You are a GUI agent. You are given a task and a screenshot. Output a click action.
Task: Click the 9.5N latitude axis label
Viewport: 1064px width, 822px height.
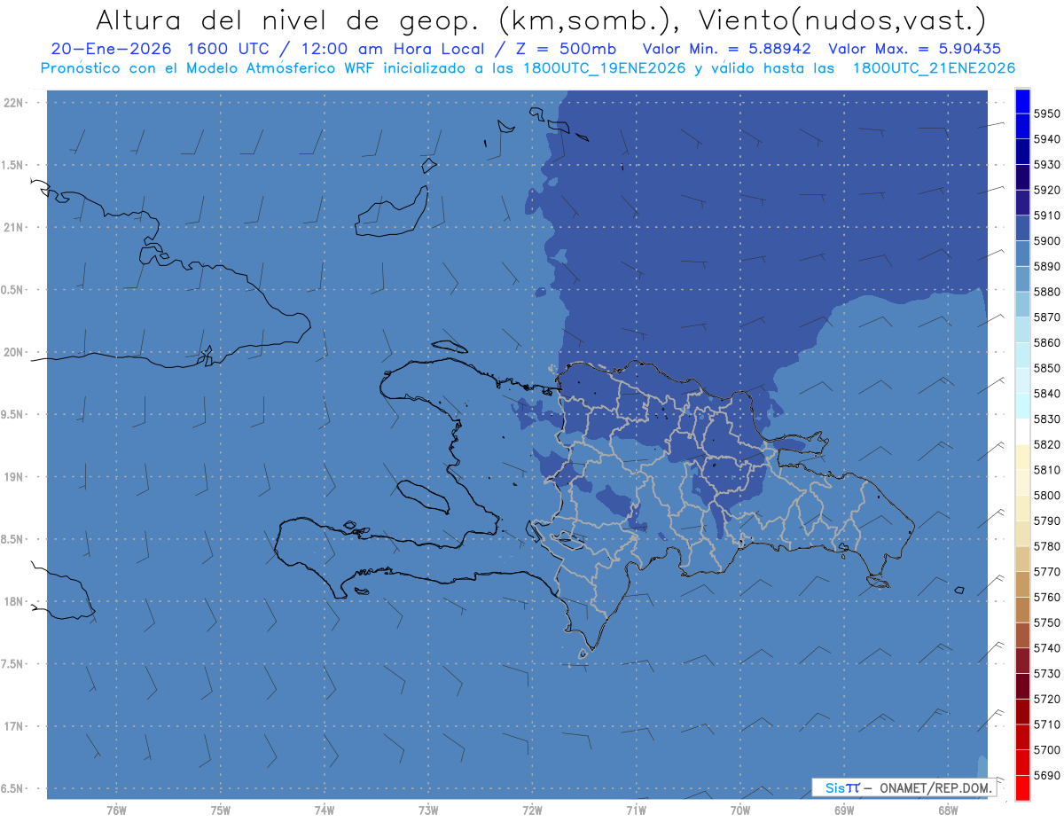[x=13, y=414]
